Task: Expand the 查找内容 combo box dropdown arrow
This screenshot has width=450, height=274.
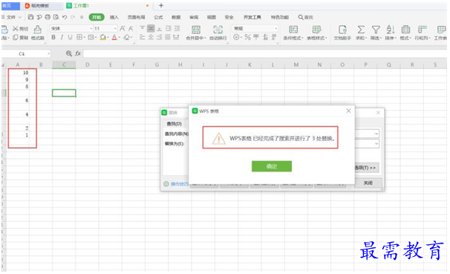Action: click(x=376, y=134)
